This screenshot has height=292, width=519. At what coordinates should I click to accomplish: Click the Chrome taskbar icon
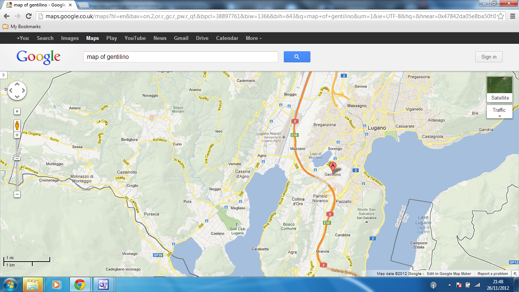[x=79, y=284]
